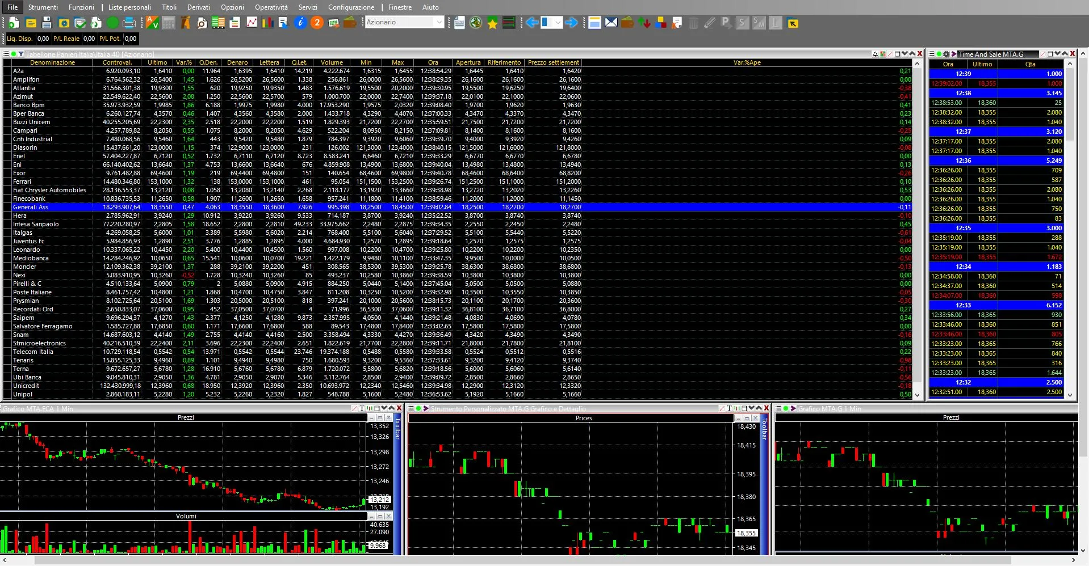
Task: Expand Time And Sale panel with up chevron
Action: click(1065, 54)
